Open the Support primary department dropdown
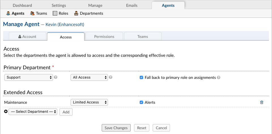The width and height of the screenshot is (272, 134). pos(28,77)
